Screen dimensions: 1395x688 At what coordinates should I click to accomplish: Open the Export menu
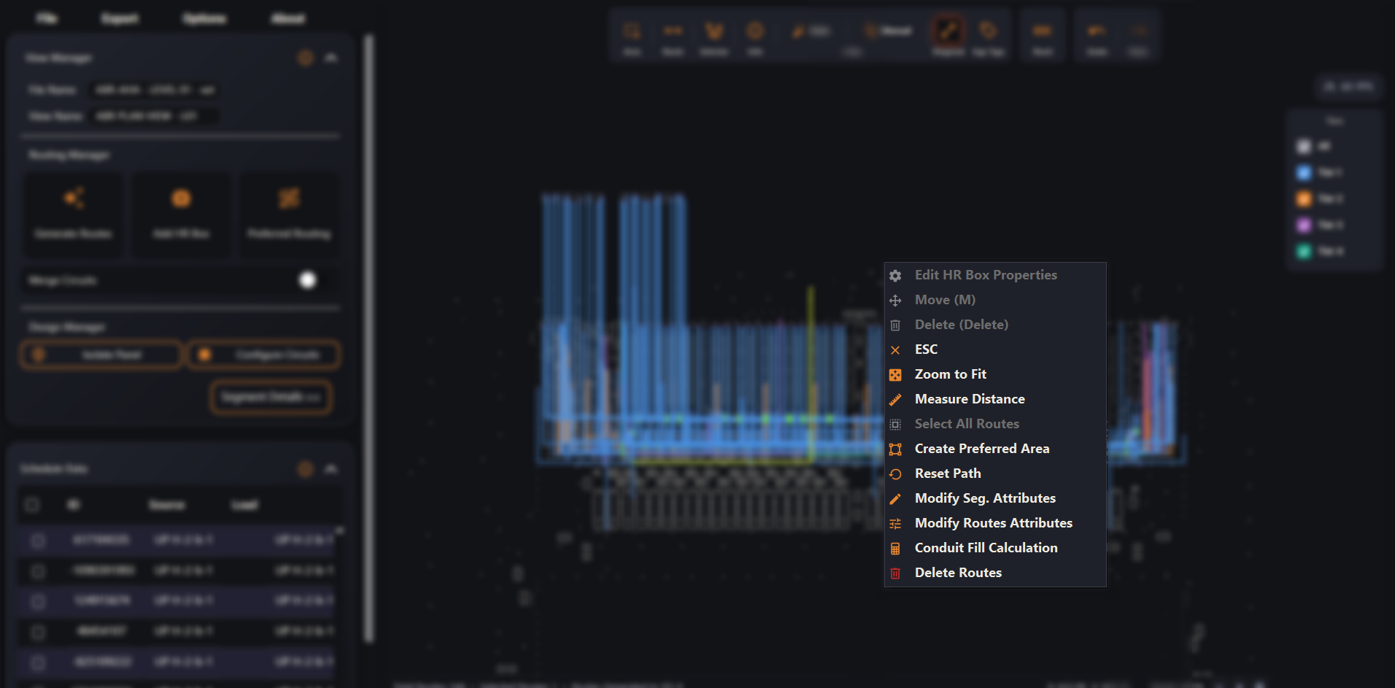tap(120, 18)
